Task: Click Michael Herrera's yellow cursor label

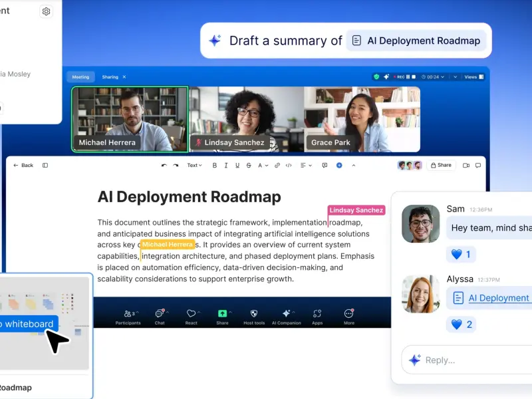Action: click(168, 244)
